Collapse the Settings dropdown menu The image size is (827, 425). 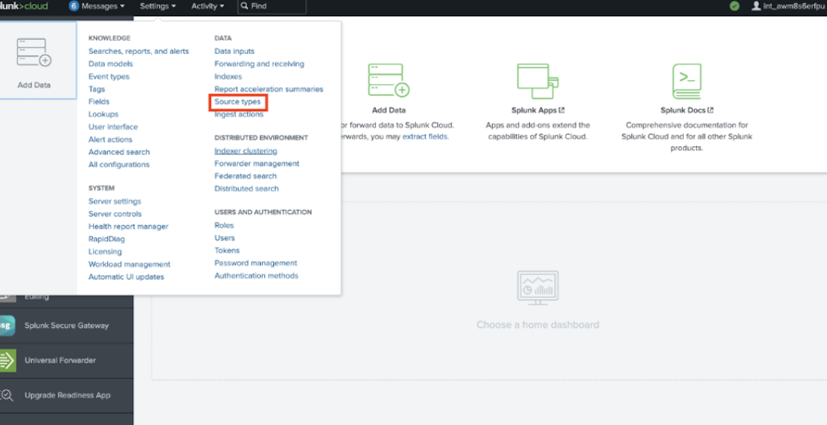click(158, 6)
